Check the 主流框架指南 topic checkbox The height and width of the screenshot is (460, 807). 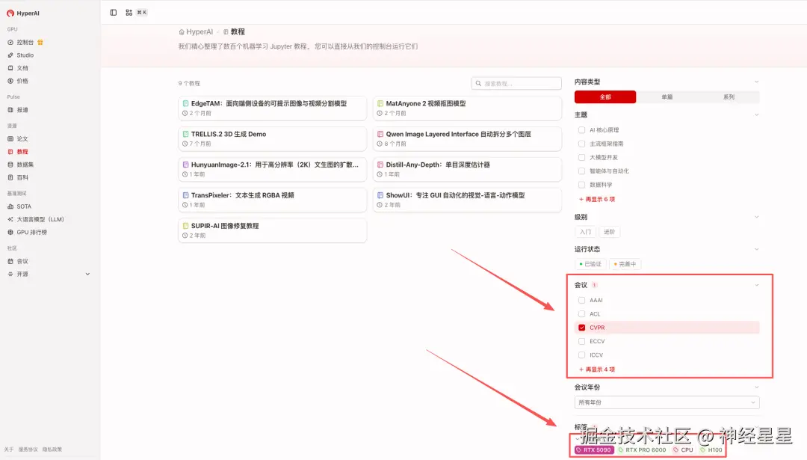point(581,144)
